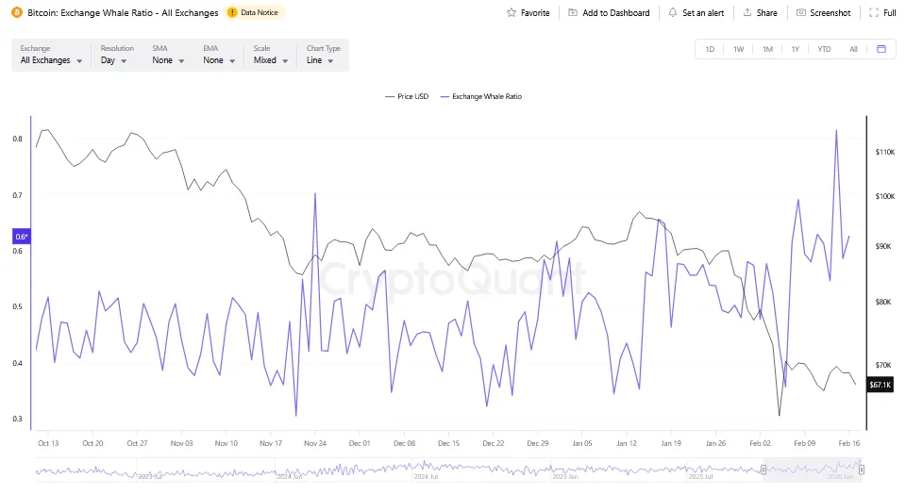Click the Add to Dashboard icon
The height and width of the screenshot is (494, 906).
573,13
